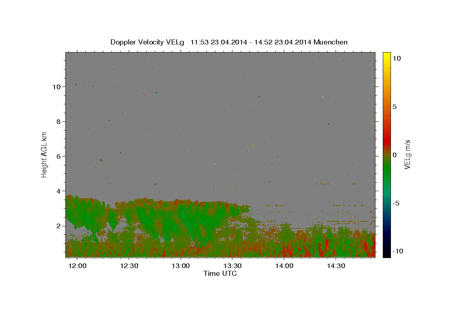This screenshot has height=309, width=464.
Task: Click the height tick label '4'
Action: pos(59,191)
